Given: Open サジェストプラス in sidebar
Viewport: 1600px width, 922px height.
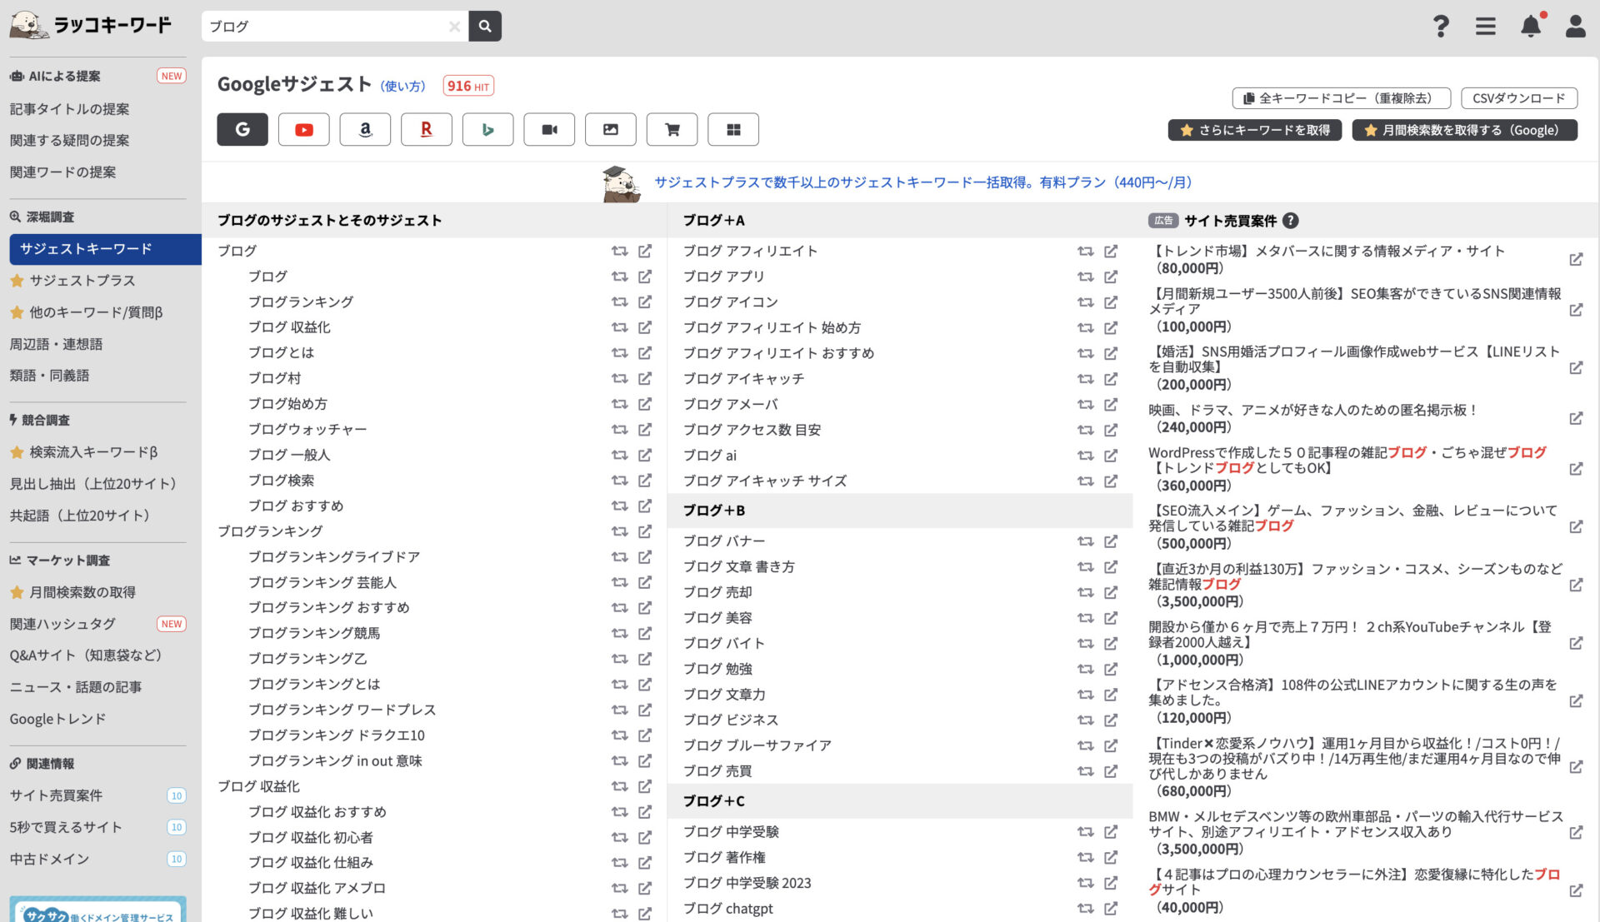Looking at the screenshot, I should pyautogui.click(x=82, y=281).
